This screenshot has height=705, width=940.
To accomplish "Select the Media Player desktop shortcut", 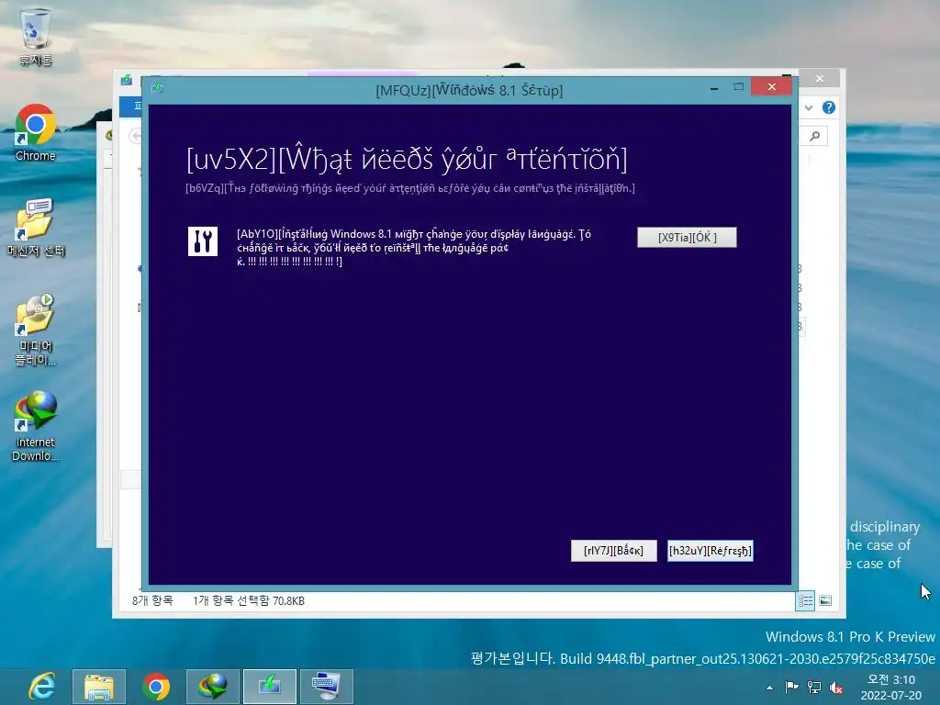I will click(x=36, y=330).
